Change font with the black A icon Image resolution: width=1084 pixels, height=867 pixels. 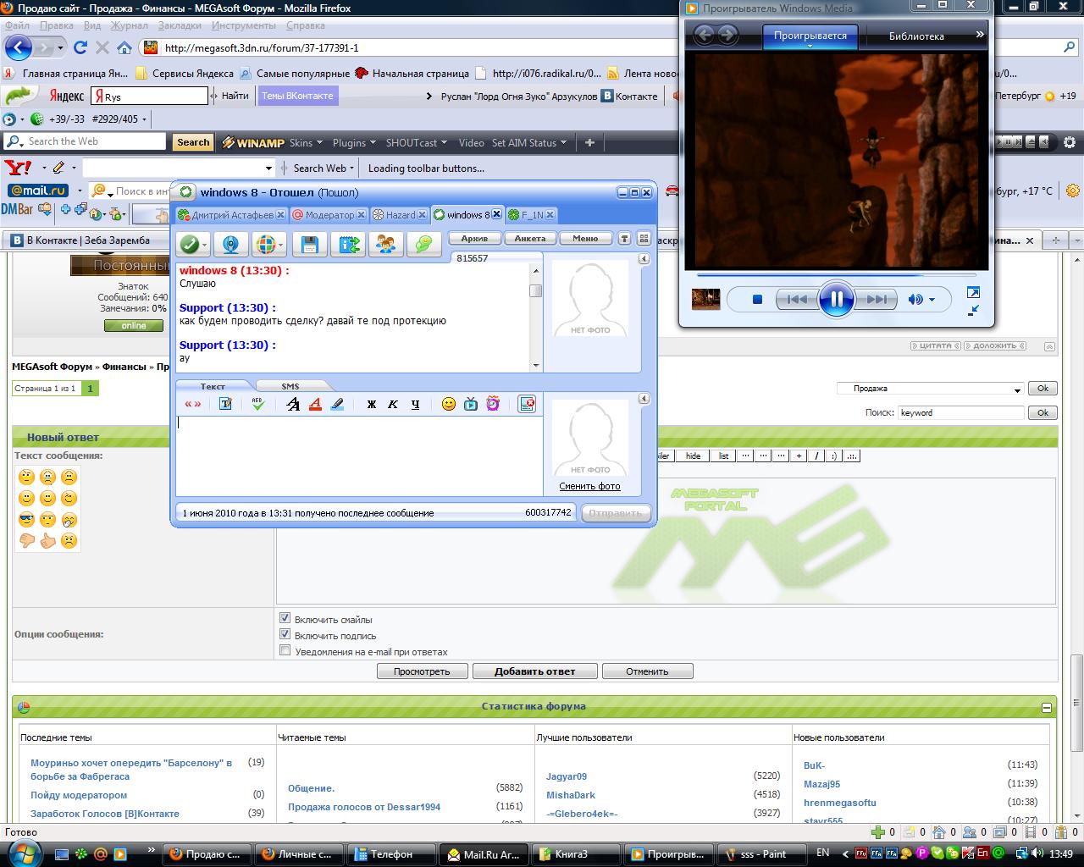[293, 404]
